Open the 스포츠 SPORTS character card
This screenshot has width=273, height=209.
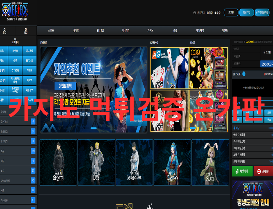pyautogui.click(x=58, y=162)
